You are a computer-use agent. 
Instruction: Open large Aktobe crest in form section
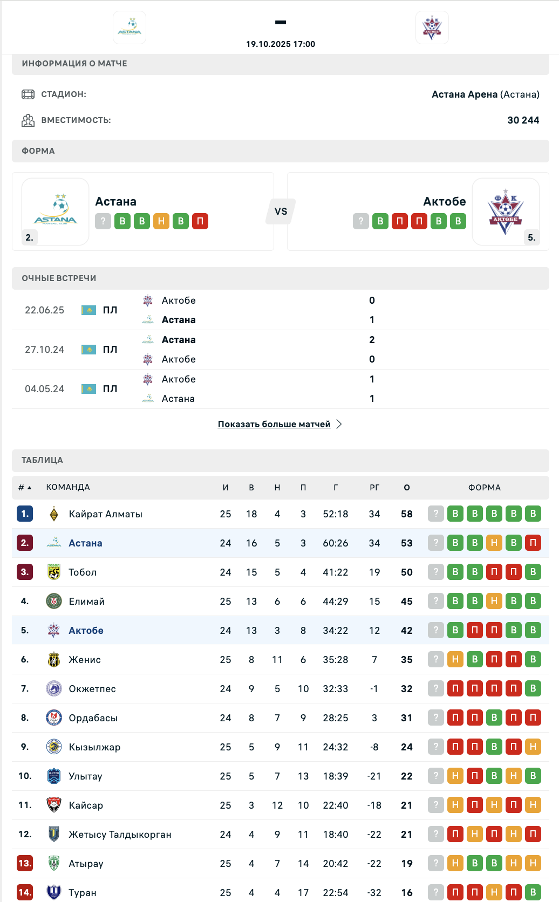click(x=506, y=211)
